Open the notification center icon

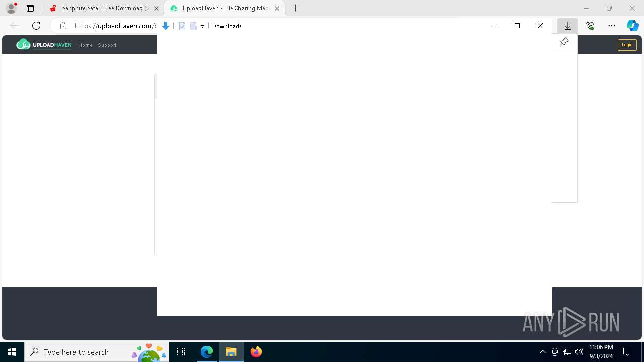[627, 352]
